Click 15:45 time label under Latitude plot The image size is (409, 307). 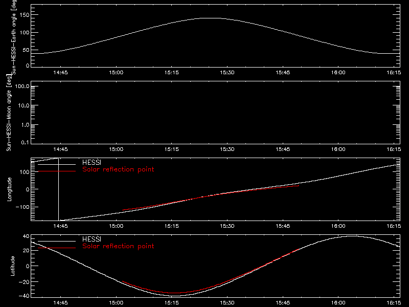click(283, 303)
